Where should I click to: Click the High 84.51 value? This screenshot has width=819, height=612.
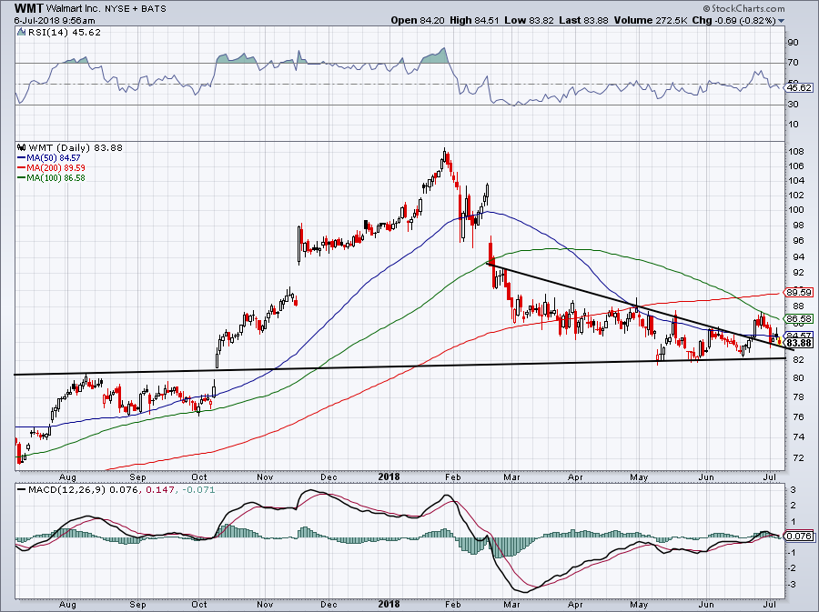click(475, 20)
